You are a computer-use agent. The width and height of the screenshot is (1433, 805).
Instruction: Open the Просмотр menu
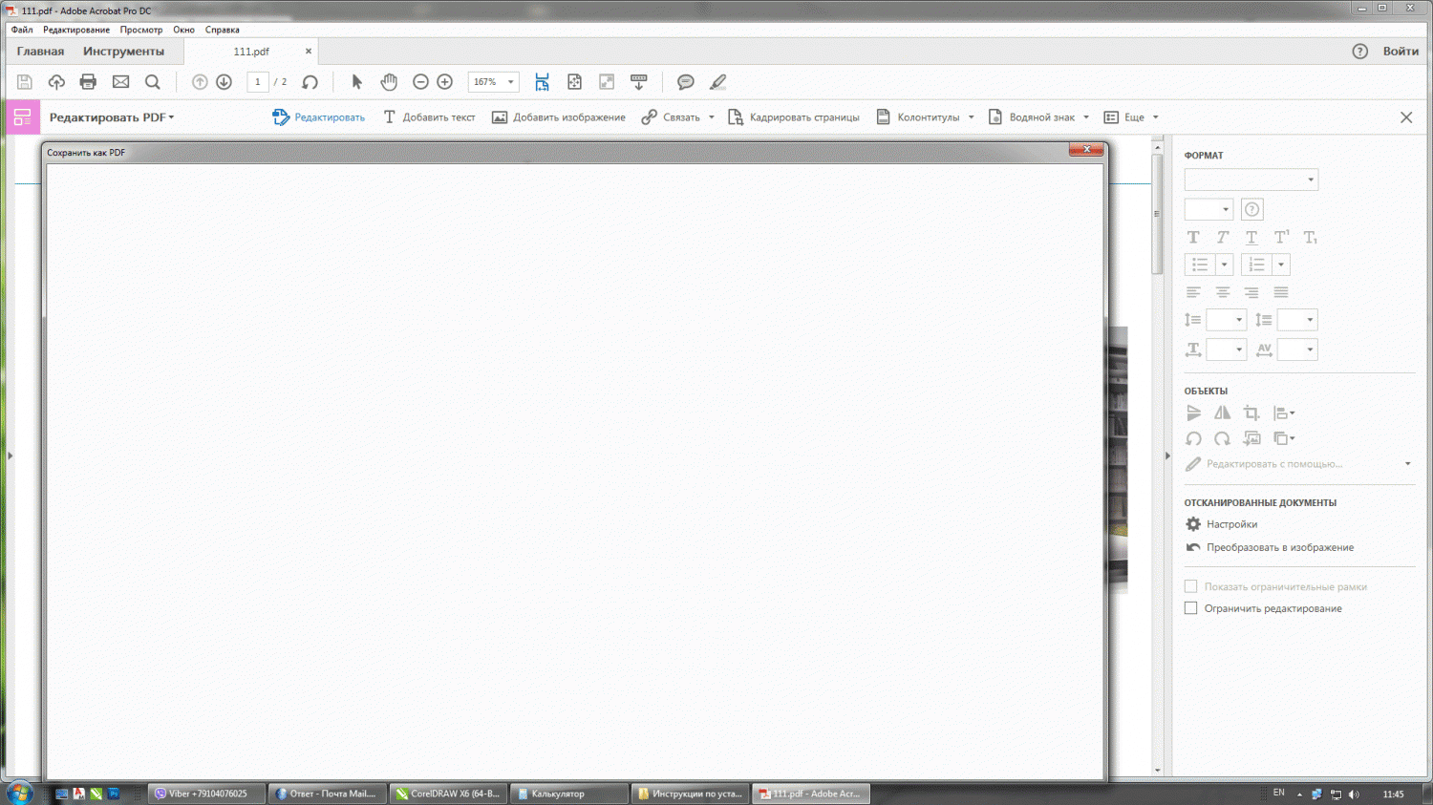pyautogui.click(x=141, y=30)
